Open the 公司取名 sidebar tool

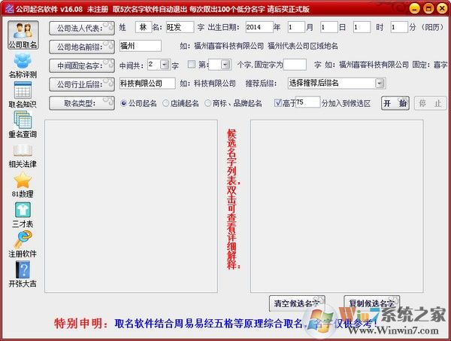[23, 35]
